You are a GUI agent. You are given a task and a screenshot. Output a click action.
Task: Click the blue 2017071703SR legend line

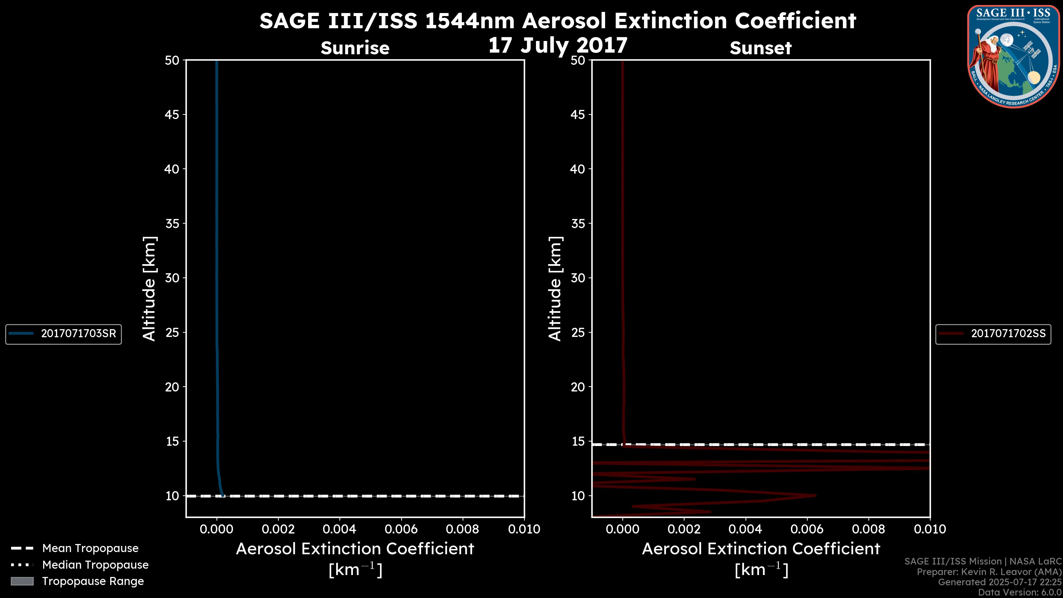coord(22,333)
